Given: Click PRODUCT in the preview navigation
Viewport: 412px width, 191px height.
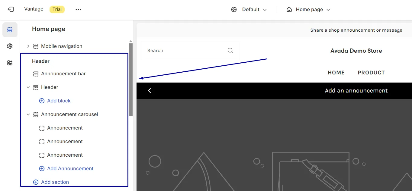Looking at the screenshot, I should (x=371, y=73).
